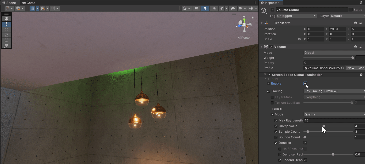The width and height of the screenshot is (365, 164).
Task: Select the Rect tool
Action: 7,40
